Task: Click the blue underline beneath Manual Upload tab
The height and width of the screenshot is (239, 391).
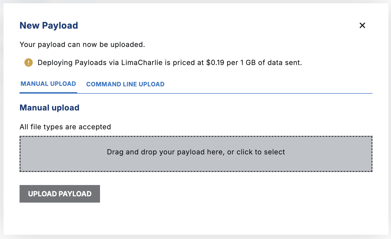Action: tap(48, 93)
